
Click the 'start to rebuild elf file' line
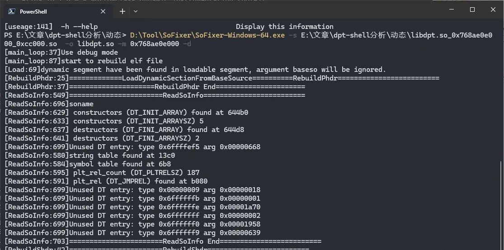coord(84,61)
